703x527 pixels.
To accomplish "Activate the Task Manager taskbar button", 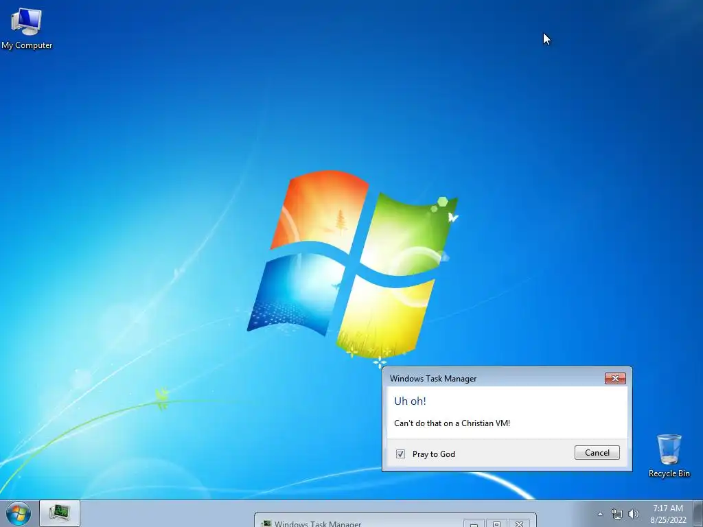I will [x=60, y=513].
